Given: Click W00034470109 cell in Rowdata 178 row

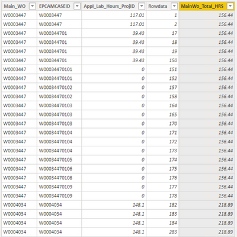Looking at the screenshot, I should (59, 196).
